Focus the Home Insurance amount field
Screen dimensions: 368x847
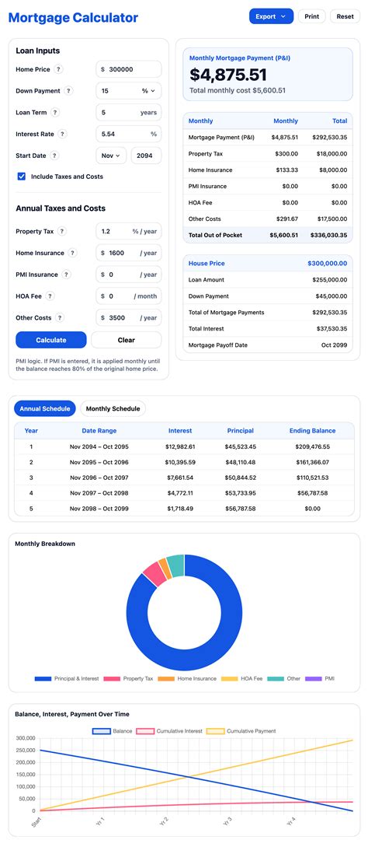point(128,253)
